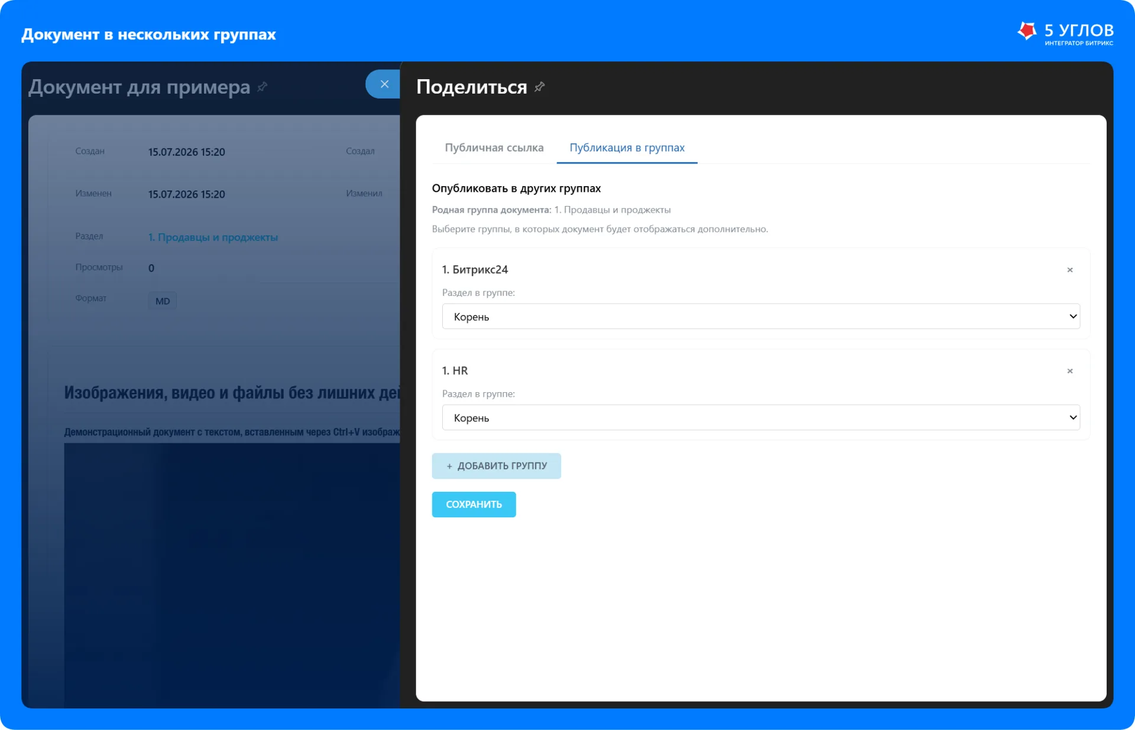Click the Просмотры value 0
The height and width of the screenshot is (730, 1135).
[x=151, y=268]
